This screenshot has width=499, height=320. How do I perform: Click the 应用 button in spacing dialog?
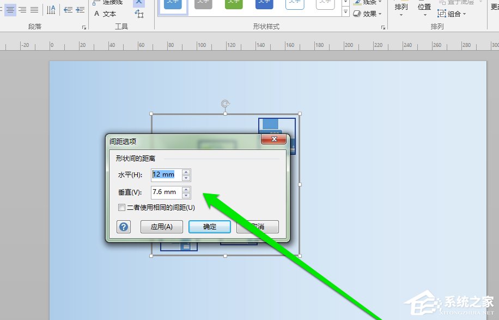click(161, 226)
